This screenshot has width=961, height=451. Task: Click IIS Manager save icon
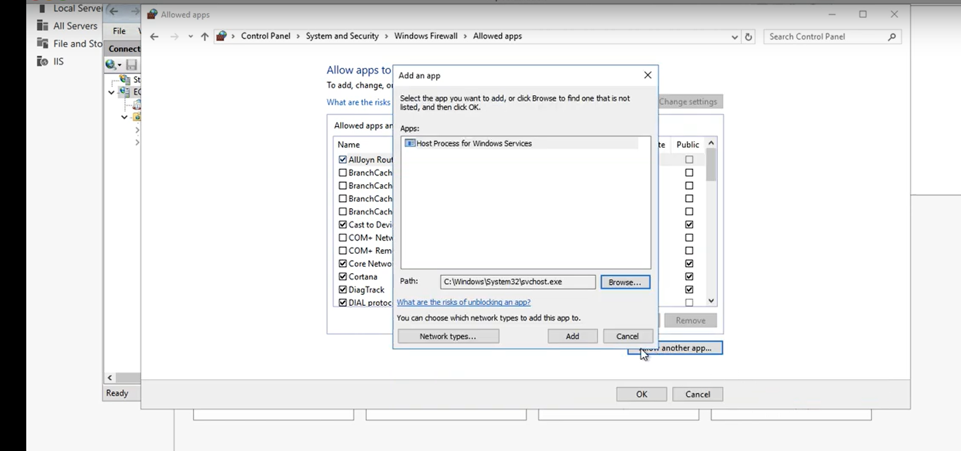pos(131,64)
